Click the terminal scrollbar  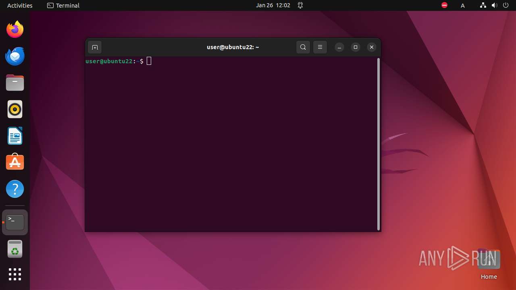tap(379, 144)
